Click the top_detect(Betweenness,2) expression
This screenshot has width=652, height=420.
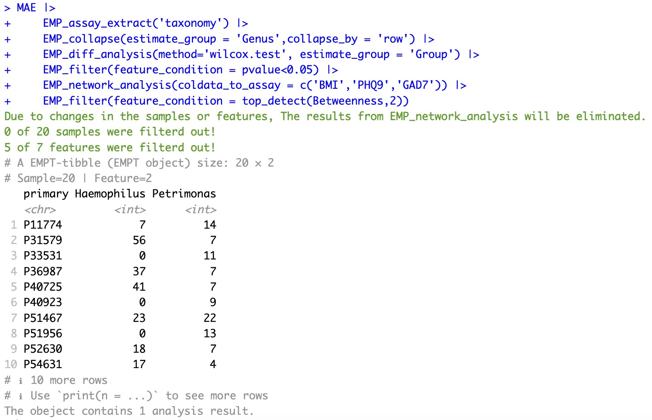click(325, 101)
